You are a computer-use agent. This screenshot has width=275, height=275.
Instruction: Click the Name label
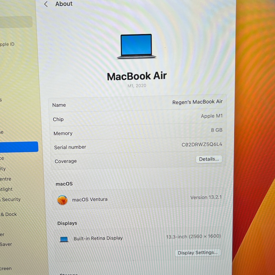[59, 105]
